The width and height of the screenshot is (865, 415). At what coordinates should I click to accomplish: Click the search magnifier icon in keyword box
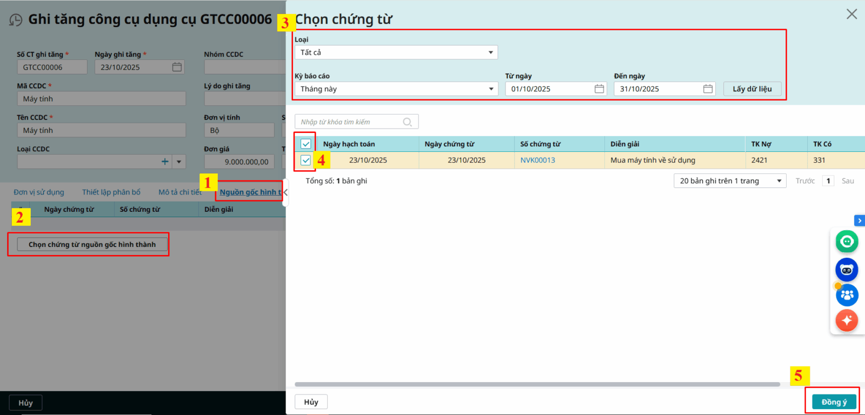point(408,122)
